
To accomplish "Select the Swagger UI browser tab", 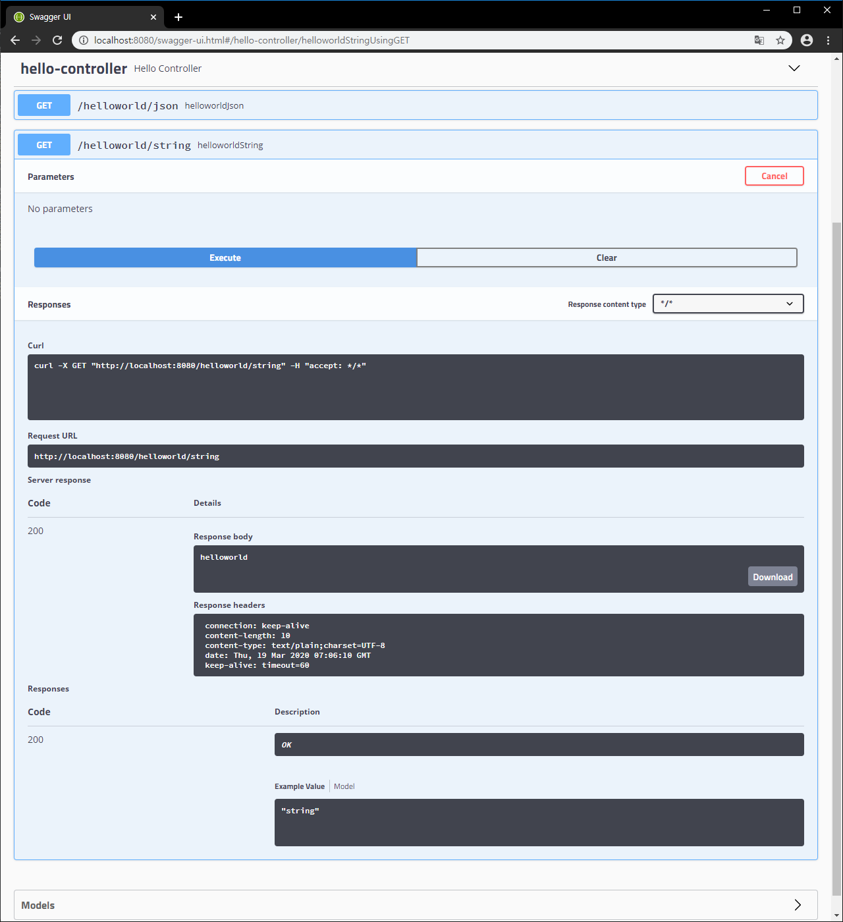I will click(86, 17).
